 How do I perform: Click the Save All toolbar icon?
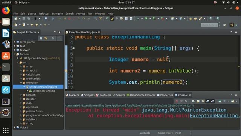(x=29, y=19)
